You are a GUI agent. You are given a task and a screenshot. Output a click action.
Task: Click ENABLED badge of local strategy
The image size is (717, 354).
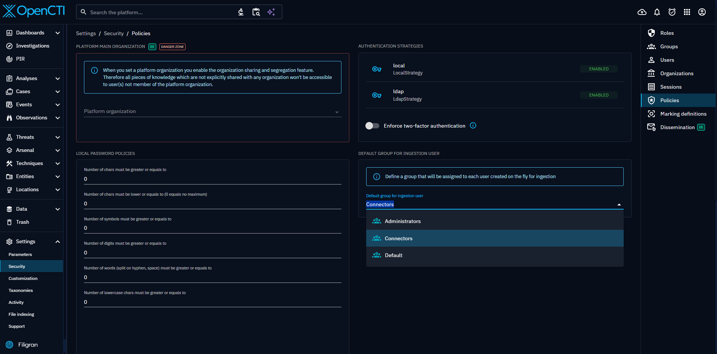pos(599,69)
